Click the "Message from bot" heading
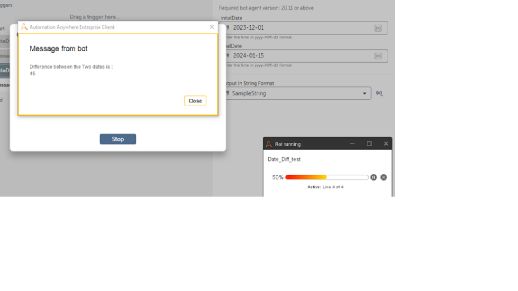Screen dimensions: 518x291 [59, 48]
